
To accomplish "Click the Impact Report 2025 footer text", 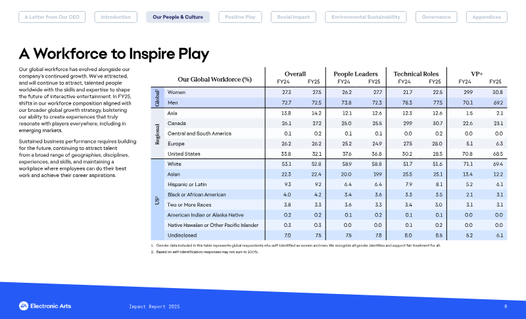I will tap(155, 307).
